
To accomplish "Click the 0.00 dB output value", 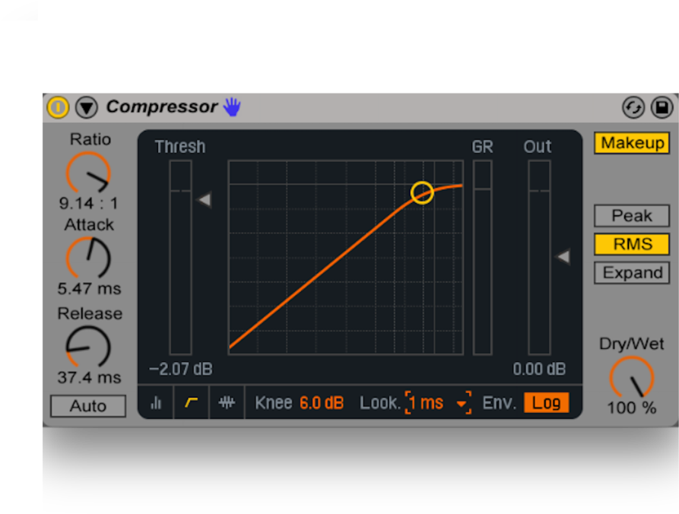I will pyautogui.click(x=540, y=370).
